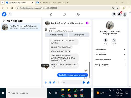Open the clock showing 7:10 PM
This screenshot has width=131, height=98.
point(119,90)
